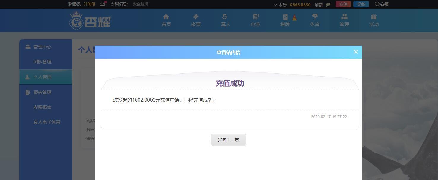438x180 pixels.
Task: Click username 升煞笔 in top bar
Action: point(89,4)
